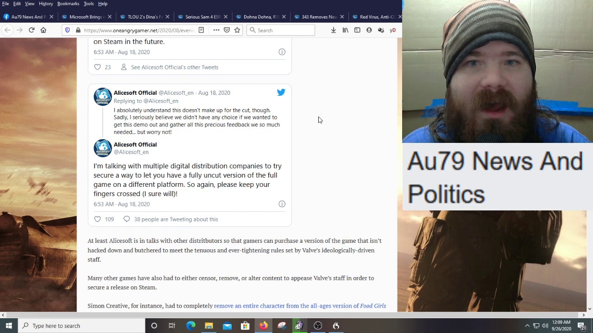The width and height of the screenshot is (593, 333).
Task: Click the info icon beside the 23-likes tweet
Action: pos(282,52)
